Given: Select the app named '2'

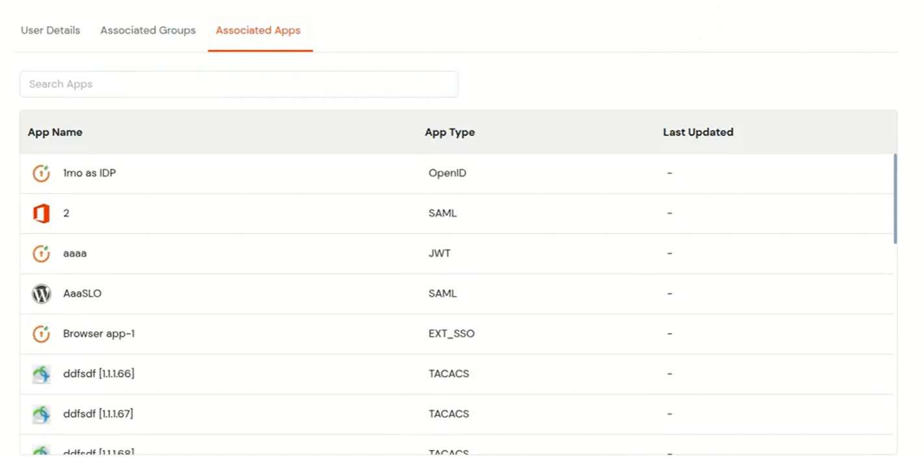Looking at the screenshot, I should pos(66,214).
